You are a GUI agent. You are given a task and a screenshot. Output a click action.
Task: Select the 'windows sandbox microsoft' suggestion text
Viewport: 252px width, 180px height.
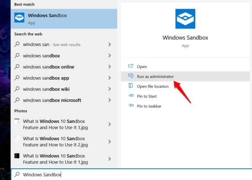pos(52,100)
